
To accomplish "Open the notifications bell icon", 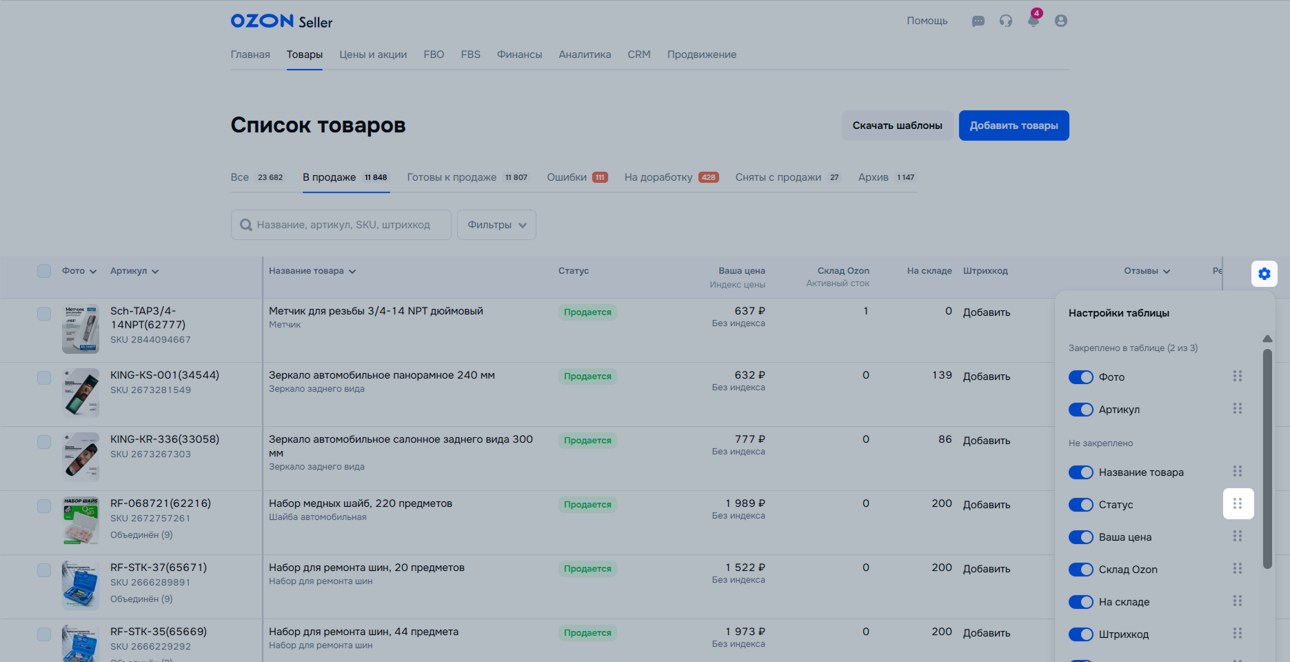I will click(x=1033, y=21).
